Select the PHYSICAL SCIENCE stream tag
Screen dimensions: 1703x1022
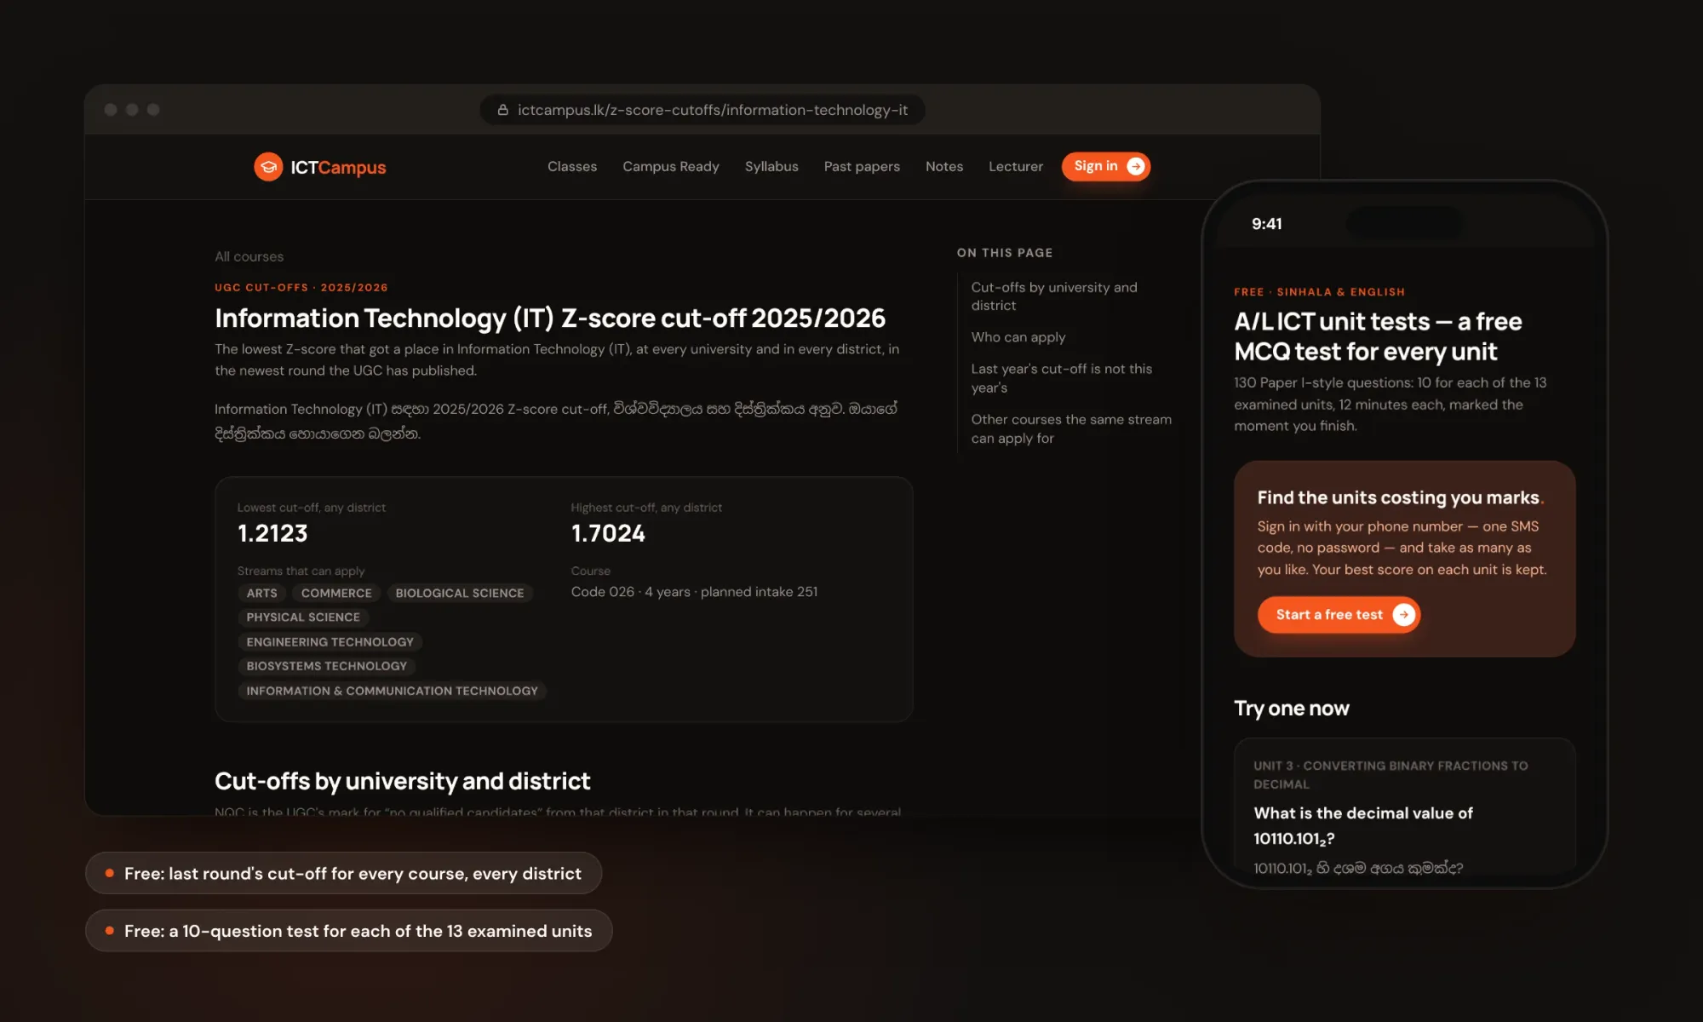tap(303, 617)
